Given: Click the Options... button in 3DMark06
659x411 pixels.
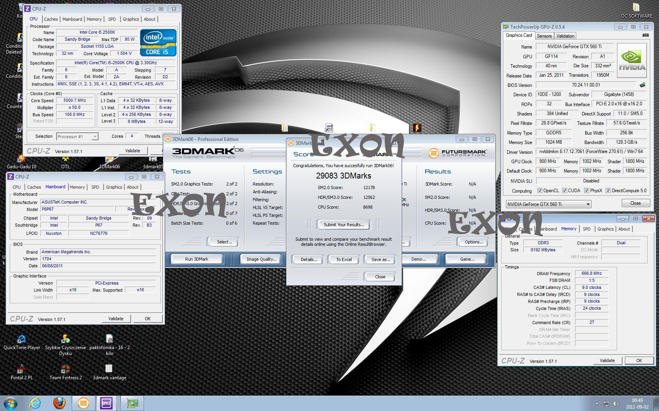Looking at the screenshot, I should [x=474, y=242].
